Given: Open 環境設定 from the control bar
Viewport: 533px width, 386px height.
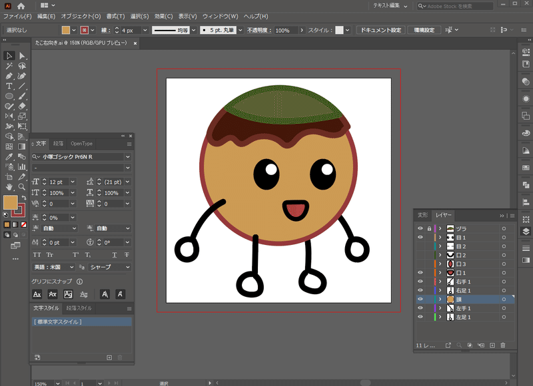Looking at the screenshot, I should 424,29.
